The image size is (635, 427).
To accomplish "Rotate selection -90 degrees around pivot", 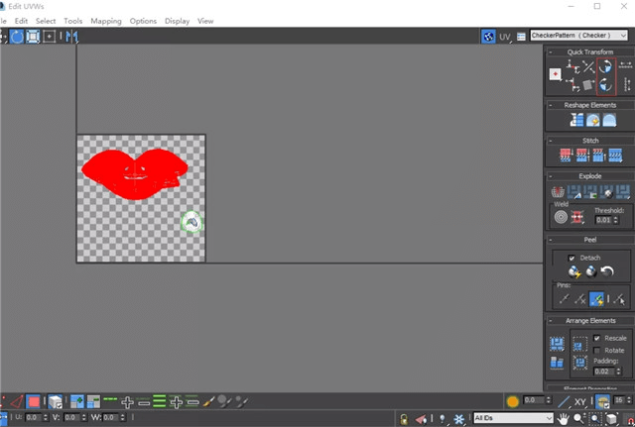I will point(605,84).
